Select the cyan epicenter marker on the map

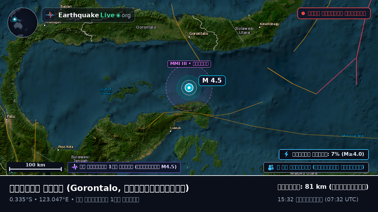click(189, 88)
